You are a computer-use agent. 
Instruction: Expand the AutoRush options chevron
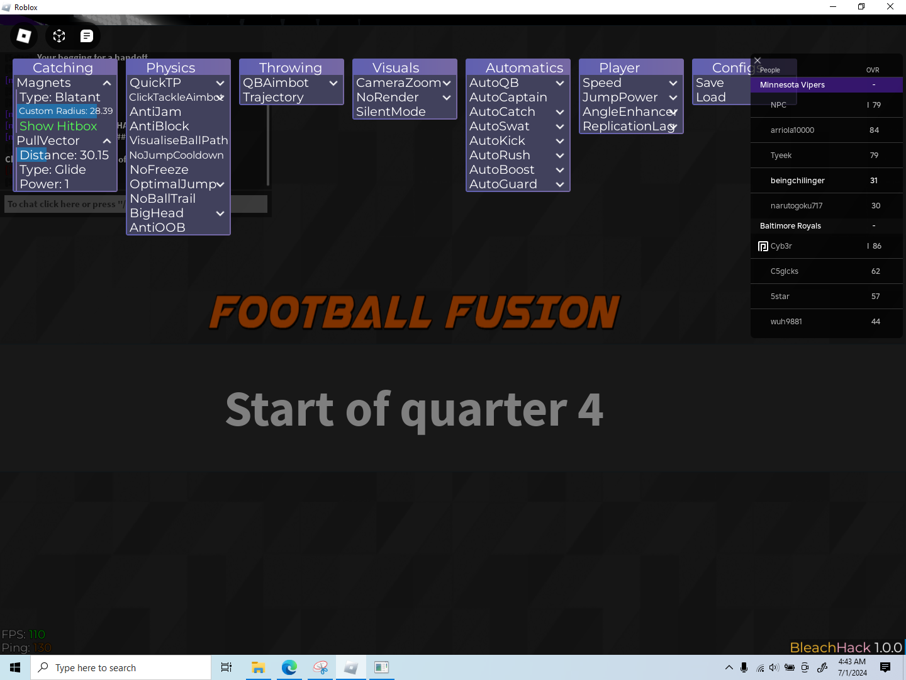click(x=560, y=156)
